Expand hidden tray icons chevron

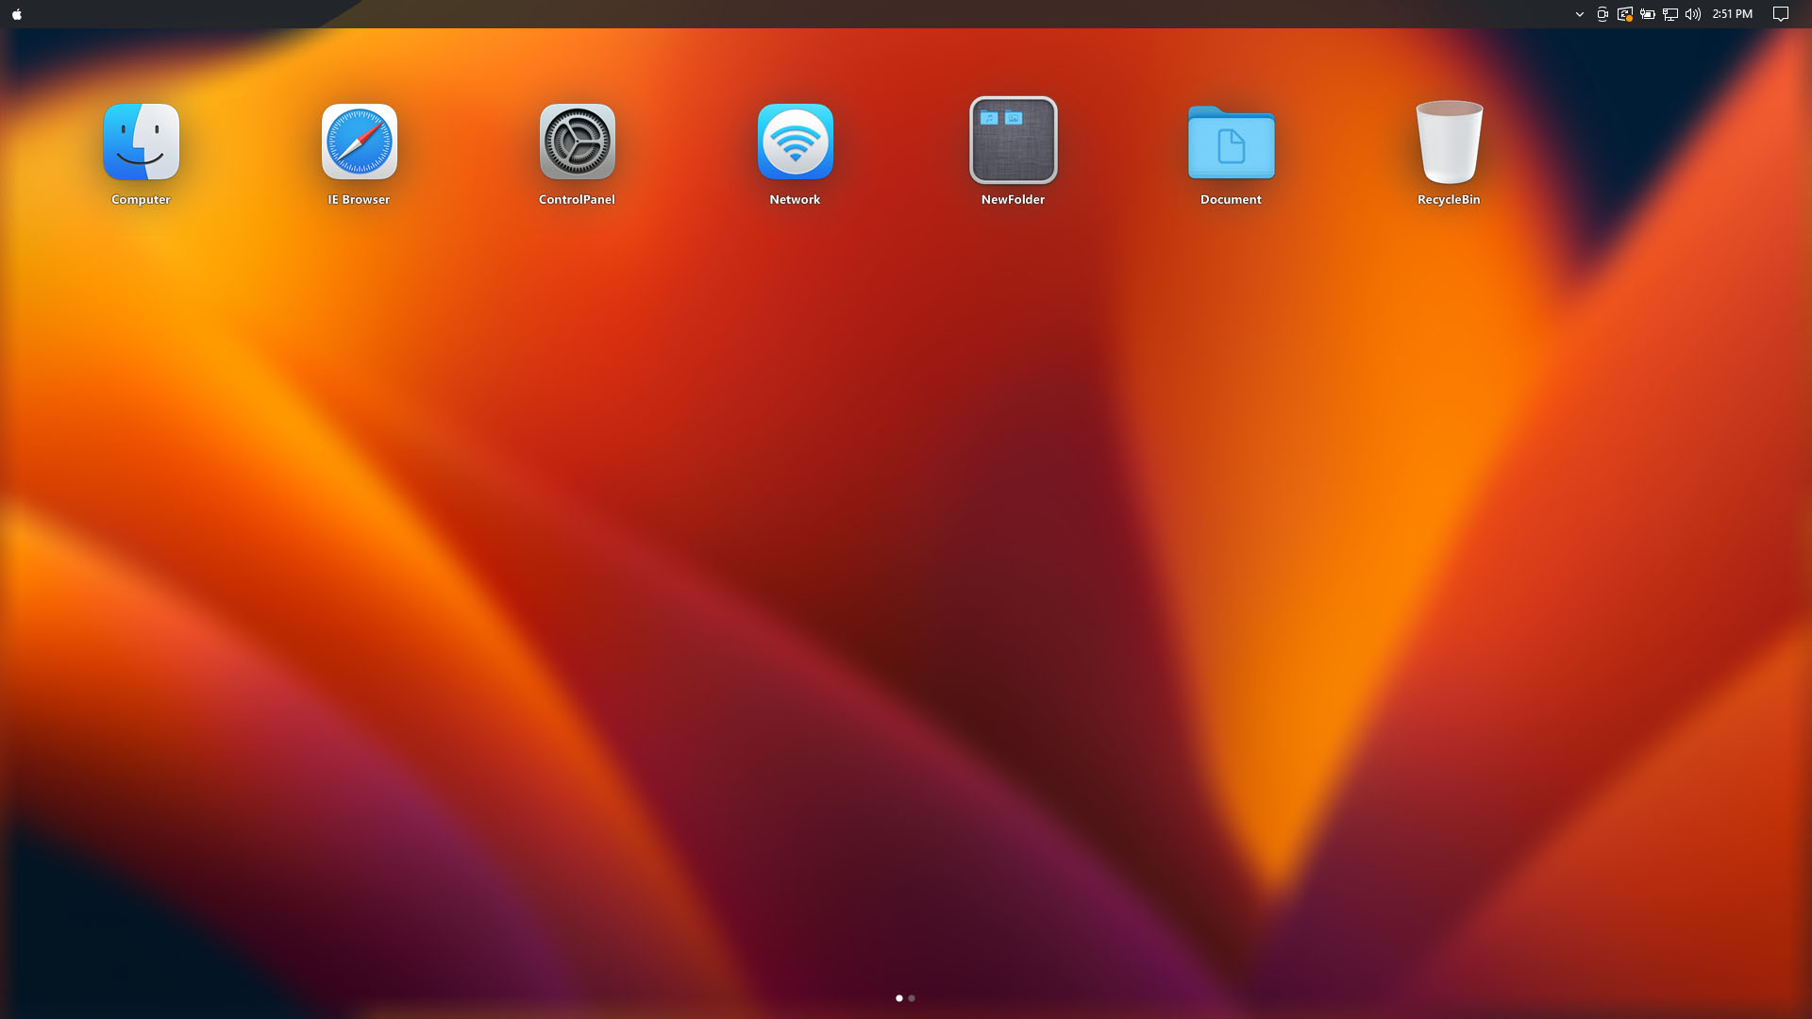1580,14
